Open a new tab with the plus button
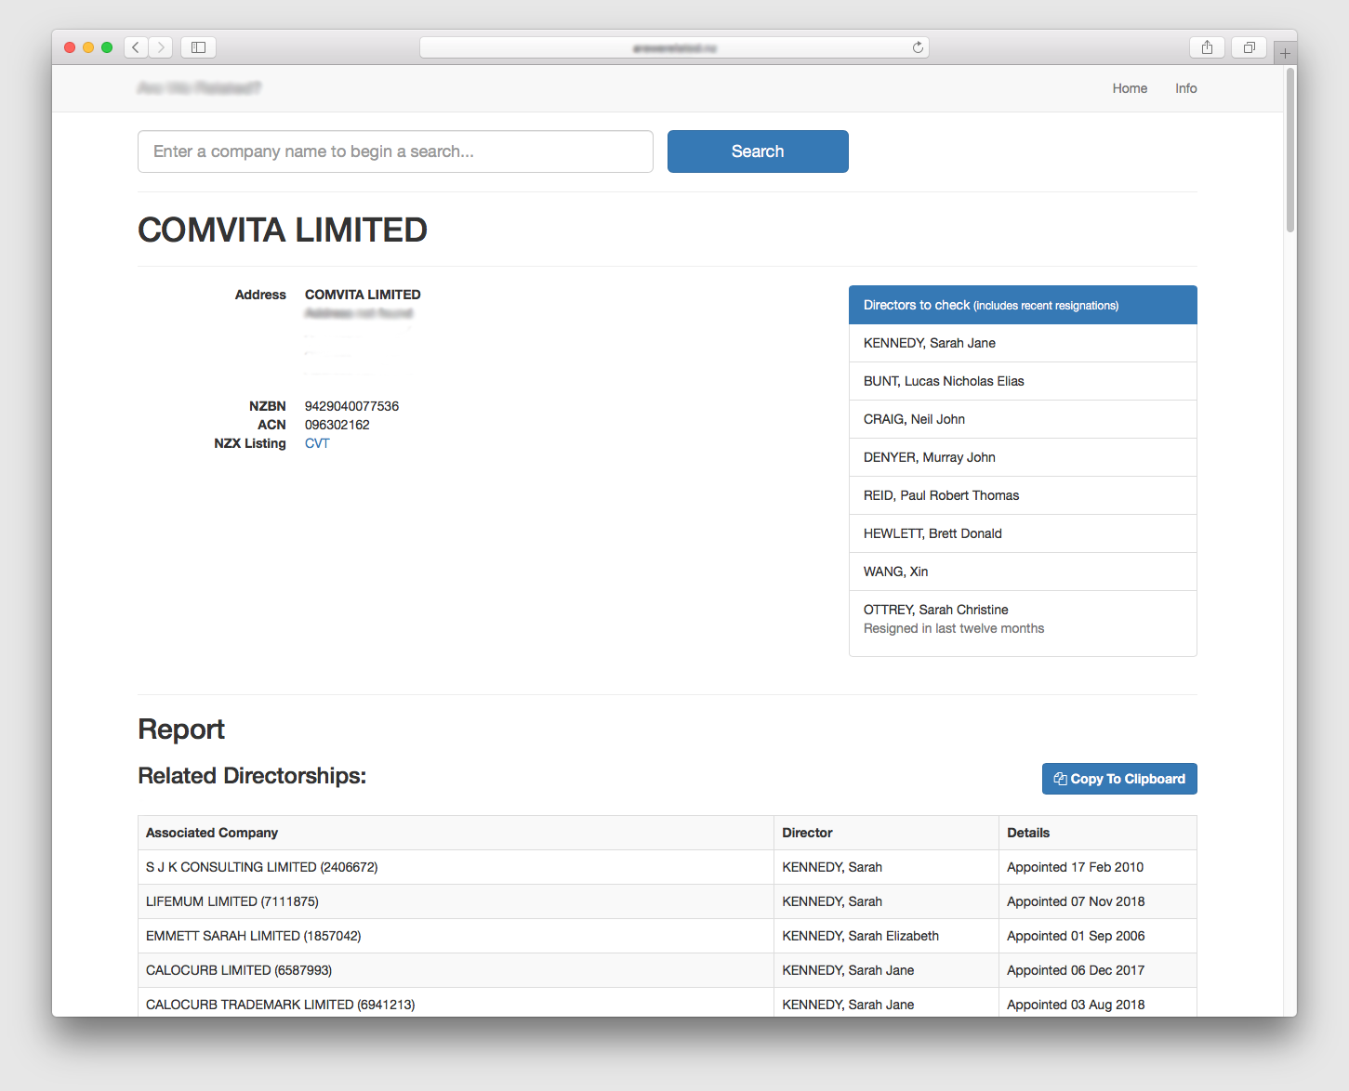The width and height of the screenshot is (1349, 1091). coord(1285,53)
